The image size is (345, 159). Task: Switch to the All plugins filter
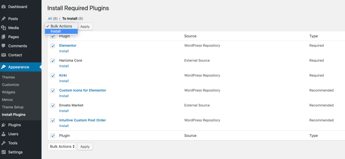click(x=50, y=18)
